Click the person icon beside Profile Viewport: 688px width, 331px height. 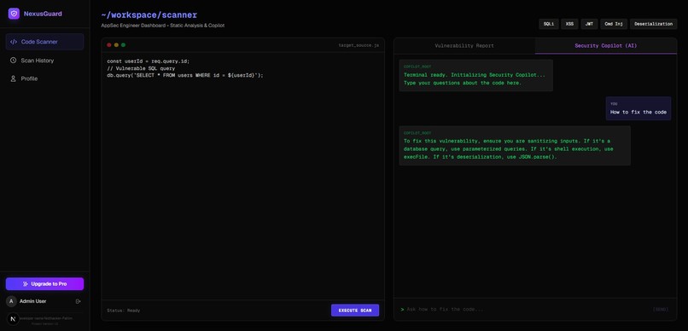13,78
